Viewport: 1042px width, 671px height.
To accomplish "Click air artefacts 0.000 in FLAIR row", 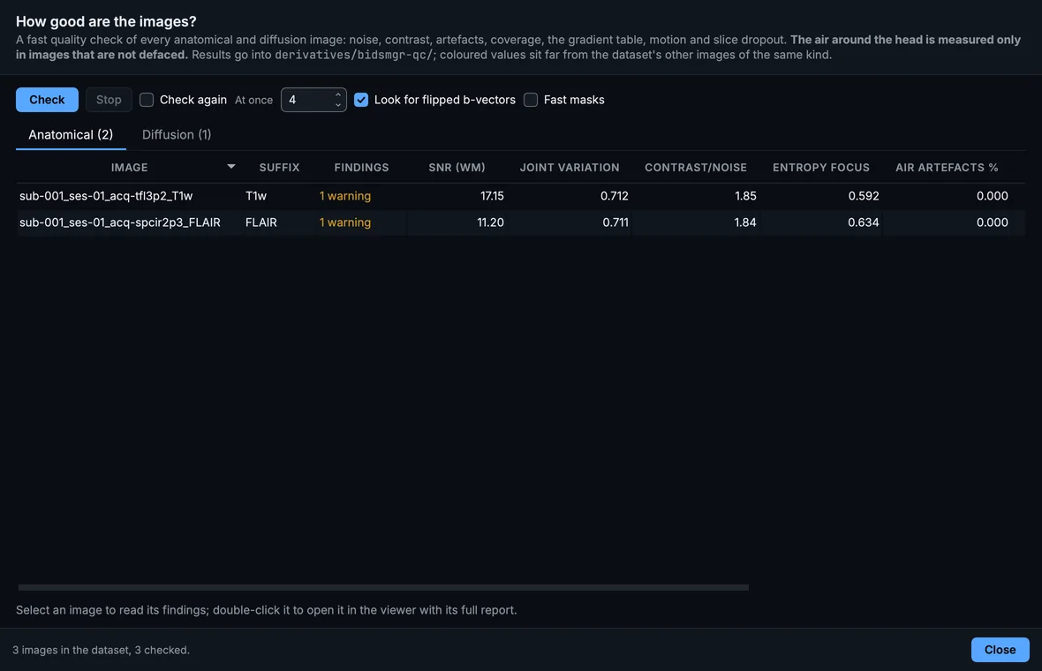I will point(993,222).
